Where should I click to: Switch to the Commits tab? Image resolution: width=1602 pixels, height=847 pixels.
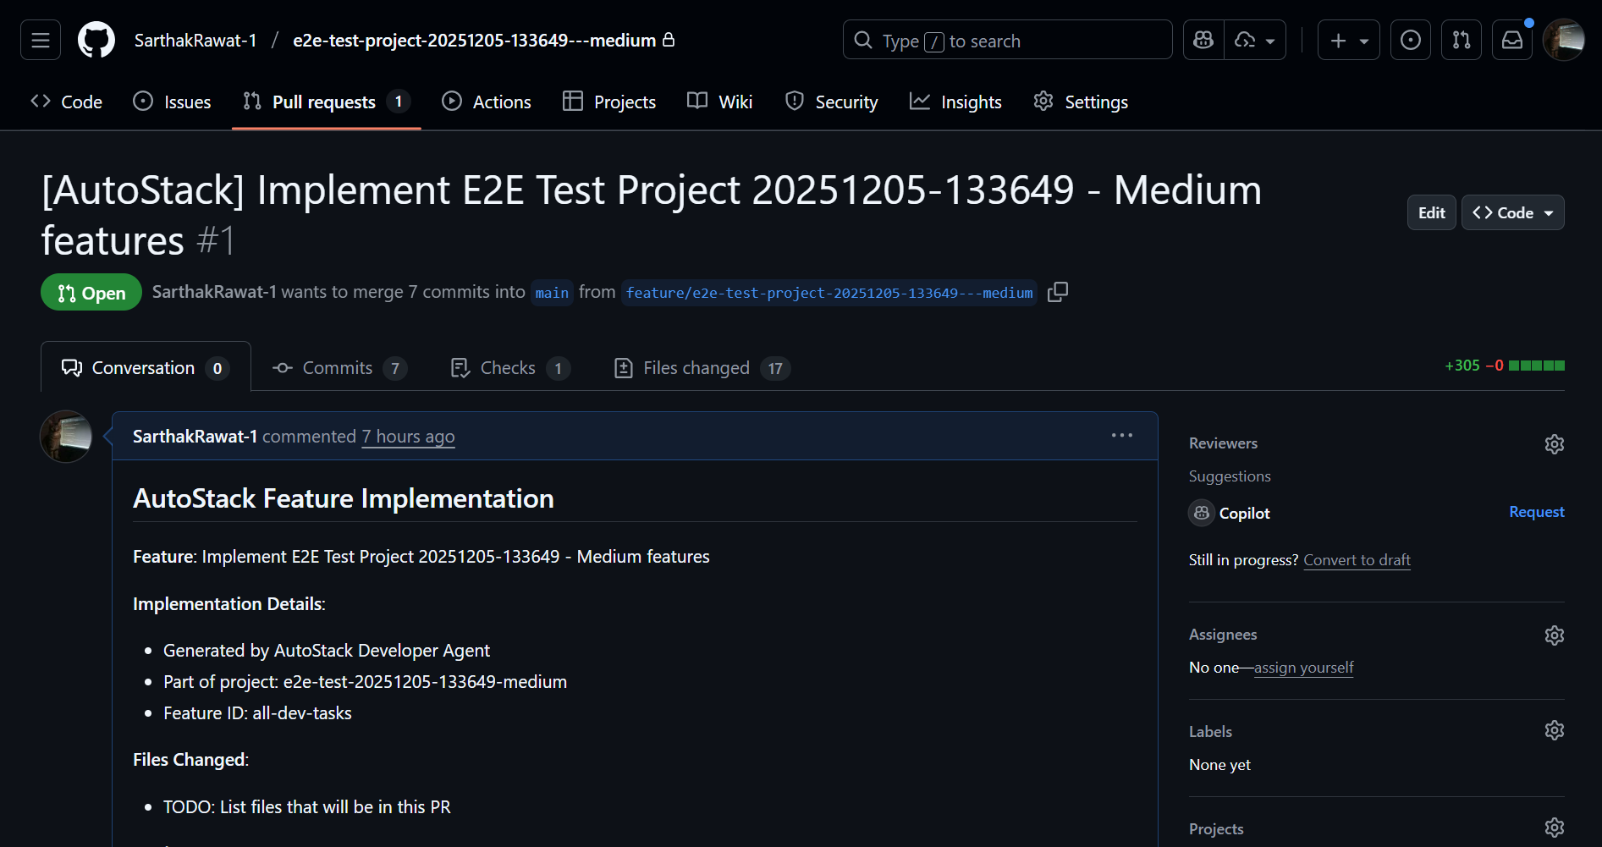click(x=339, y=367)
